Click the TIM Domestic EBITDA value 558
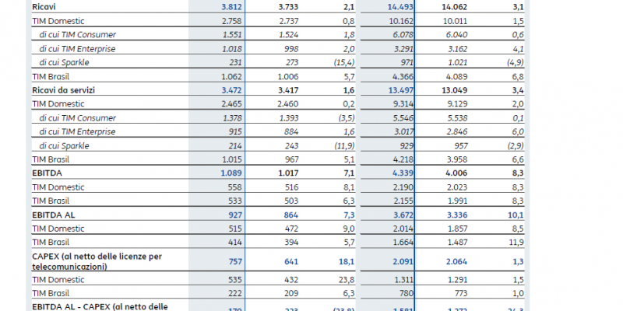The width and height of the screenshot is (623, 311). pos(235,187)
